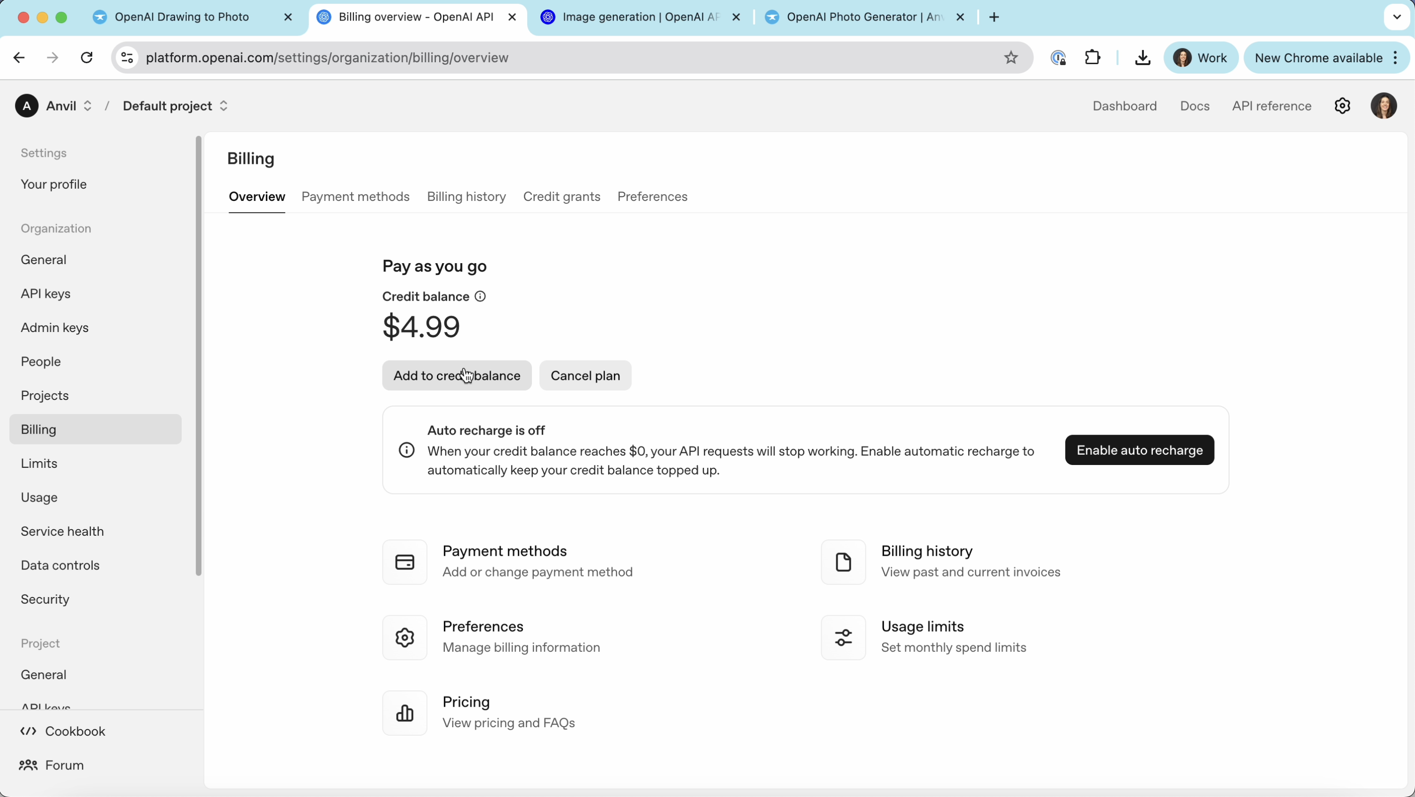Click the Pricing bar chart icon
The height and width of the screenshot is (797, 1415).
click(405, 714)
